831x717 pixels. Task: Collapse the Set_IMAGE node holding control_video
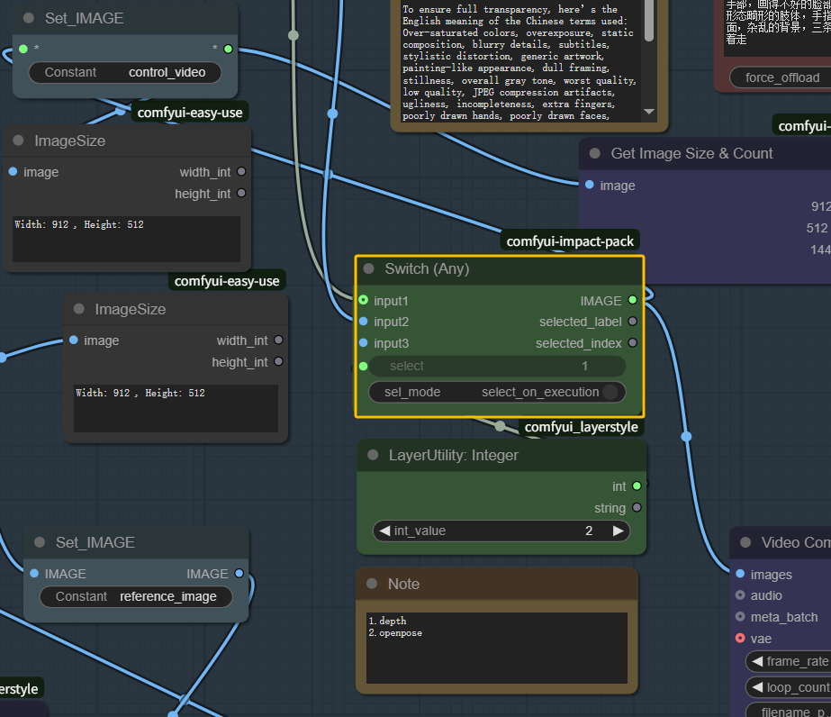[29, 18]
